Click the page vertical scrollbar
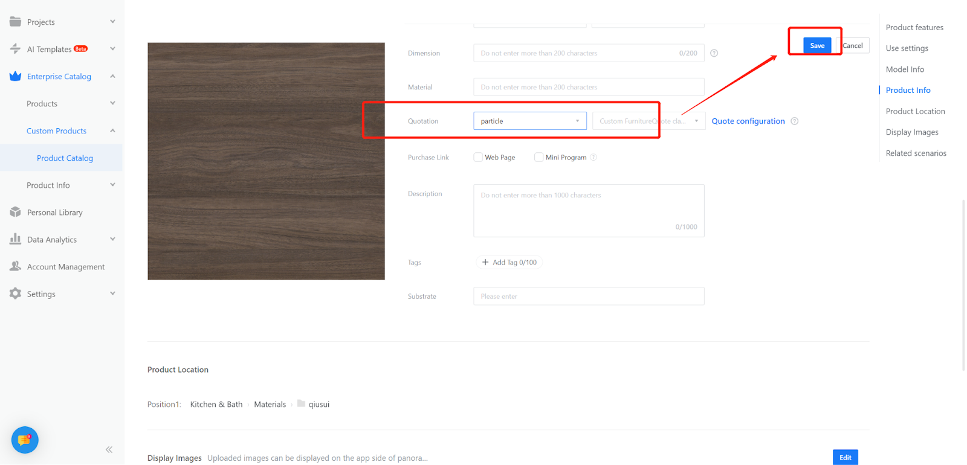This screenshot has width=967, height=465. click(x=963, y=284)
